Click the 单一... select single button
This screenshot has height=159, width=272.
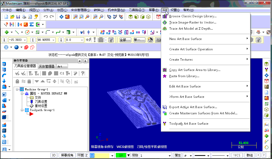coord(139,40)
